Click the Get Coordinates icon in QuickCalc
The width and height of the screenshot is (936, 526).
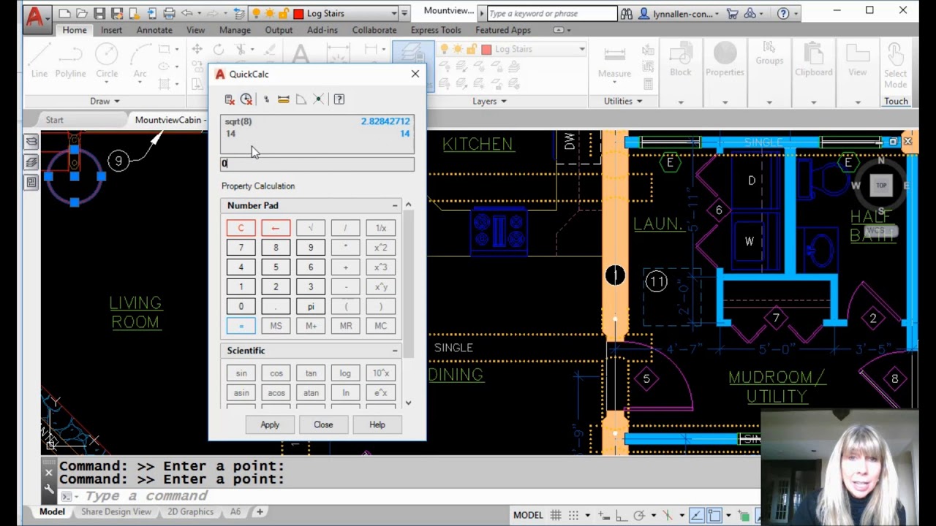pos(266,99)
